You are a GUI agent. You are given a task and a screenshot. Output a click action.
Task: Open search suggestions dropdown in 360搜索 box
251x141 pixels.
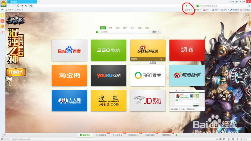coord(149,32)
